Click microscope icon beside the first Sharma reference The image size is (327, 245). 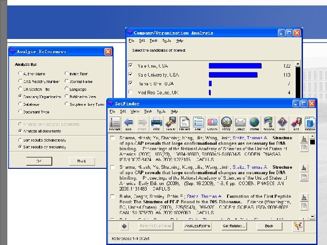(304, 139)
